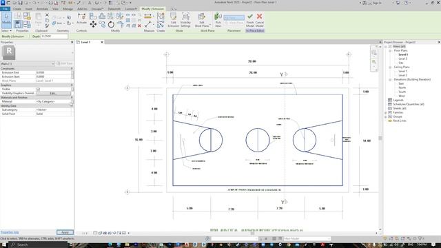
Task: Click Edit Work Plane icon
Action: (x=202, y=20)
